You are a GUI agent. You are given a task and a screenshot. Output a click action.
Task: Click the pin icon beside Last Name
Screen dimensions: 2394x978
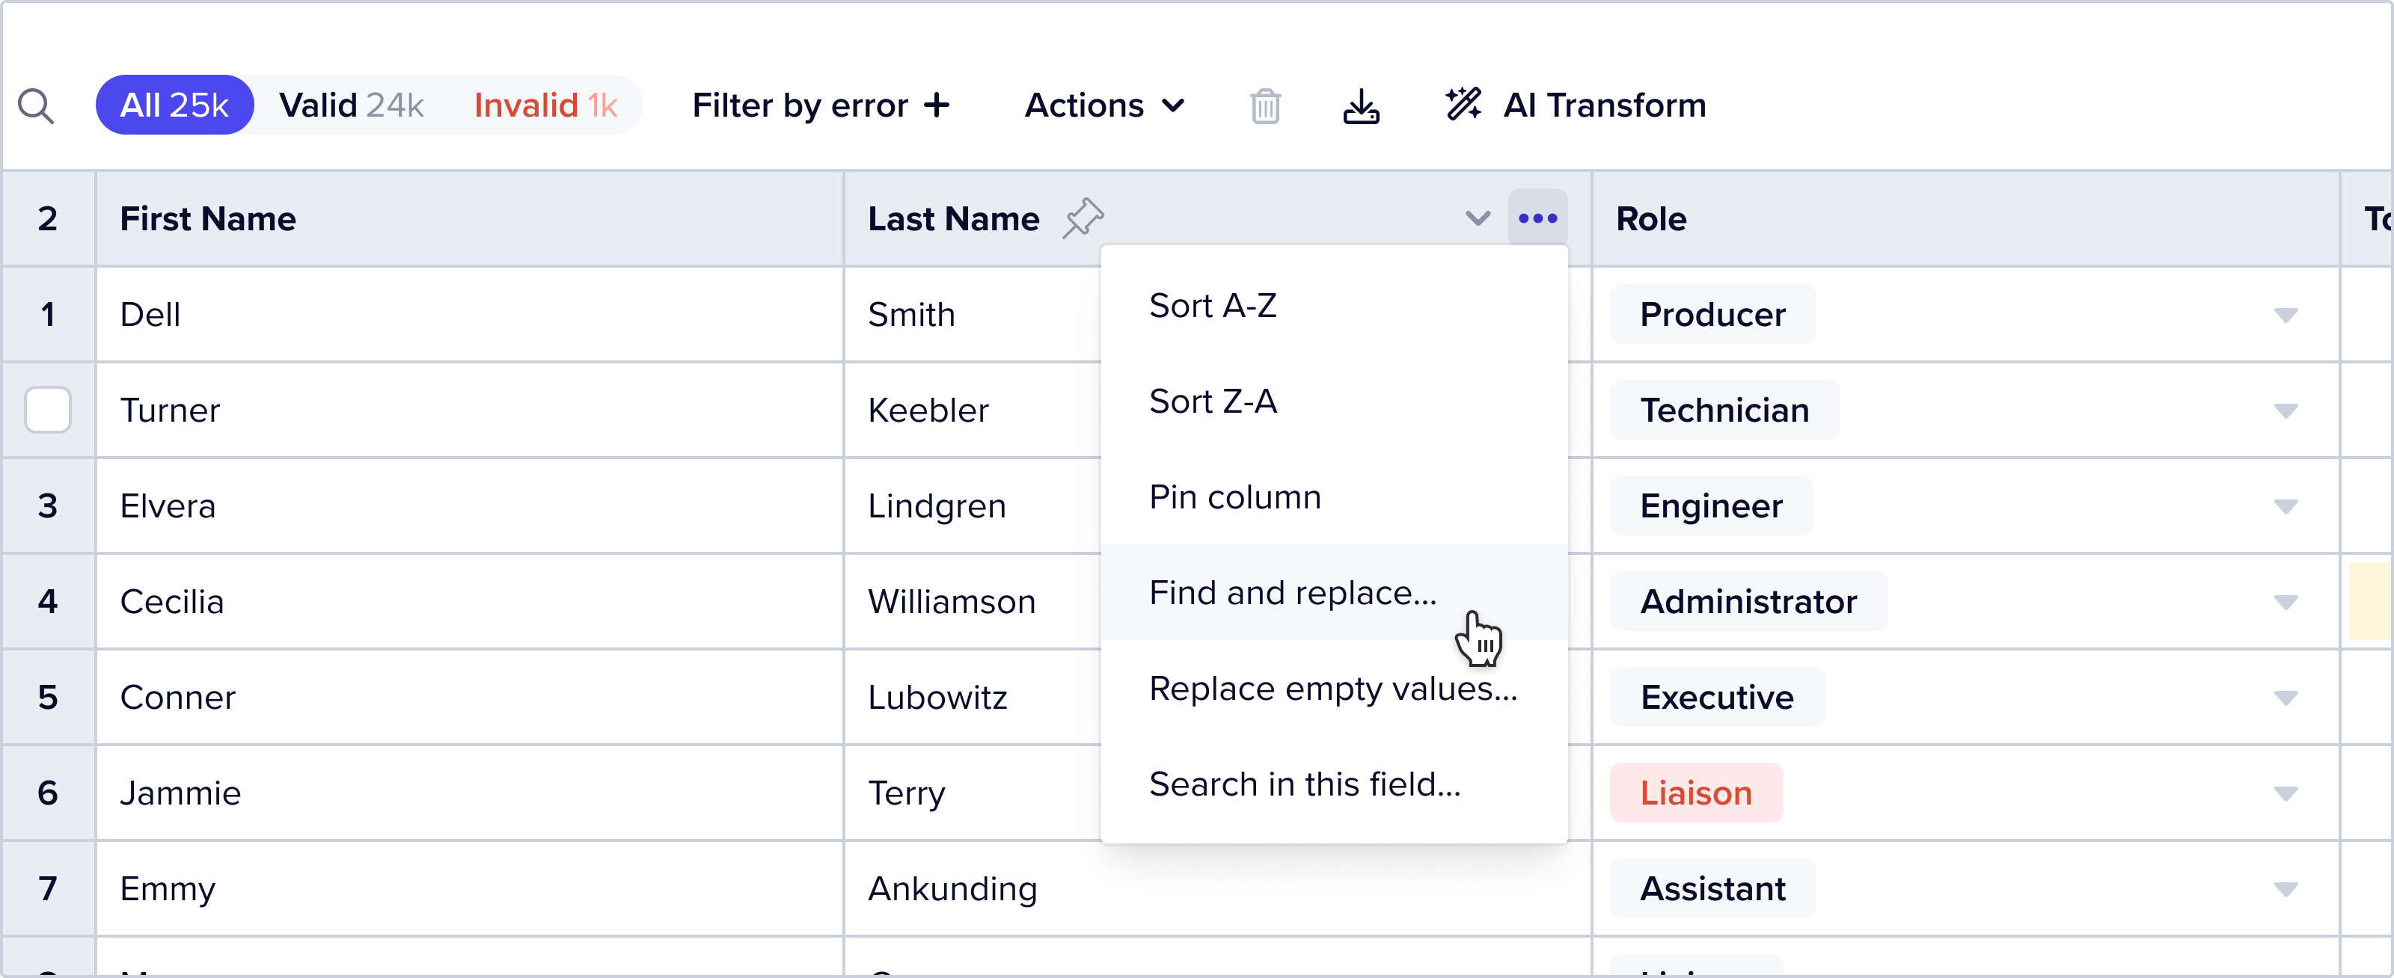click(x=1083, y=219)
